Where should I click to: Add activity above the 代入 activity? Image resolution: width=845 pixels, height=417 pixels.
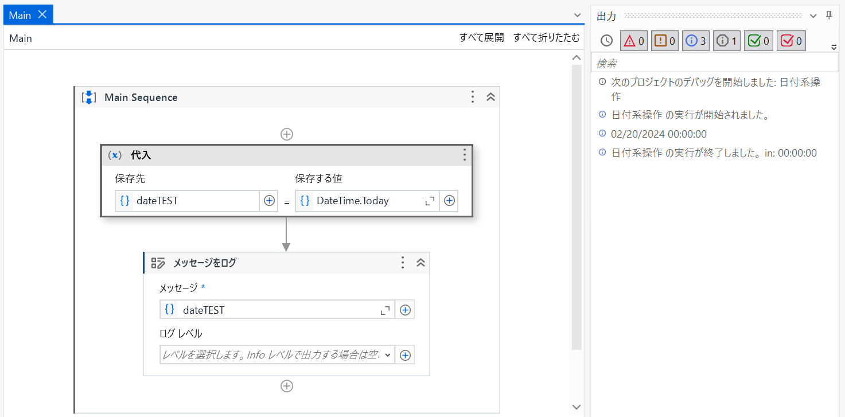pos(287,134)
